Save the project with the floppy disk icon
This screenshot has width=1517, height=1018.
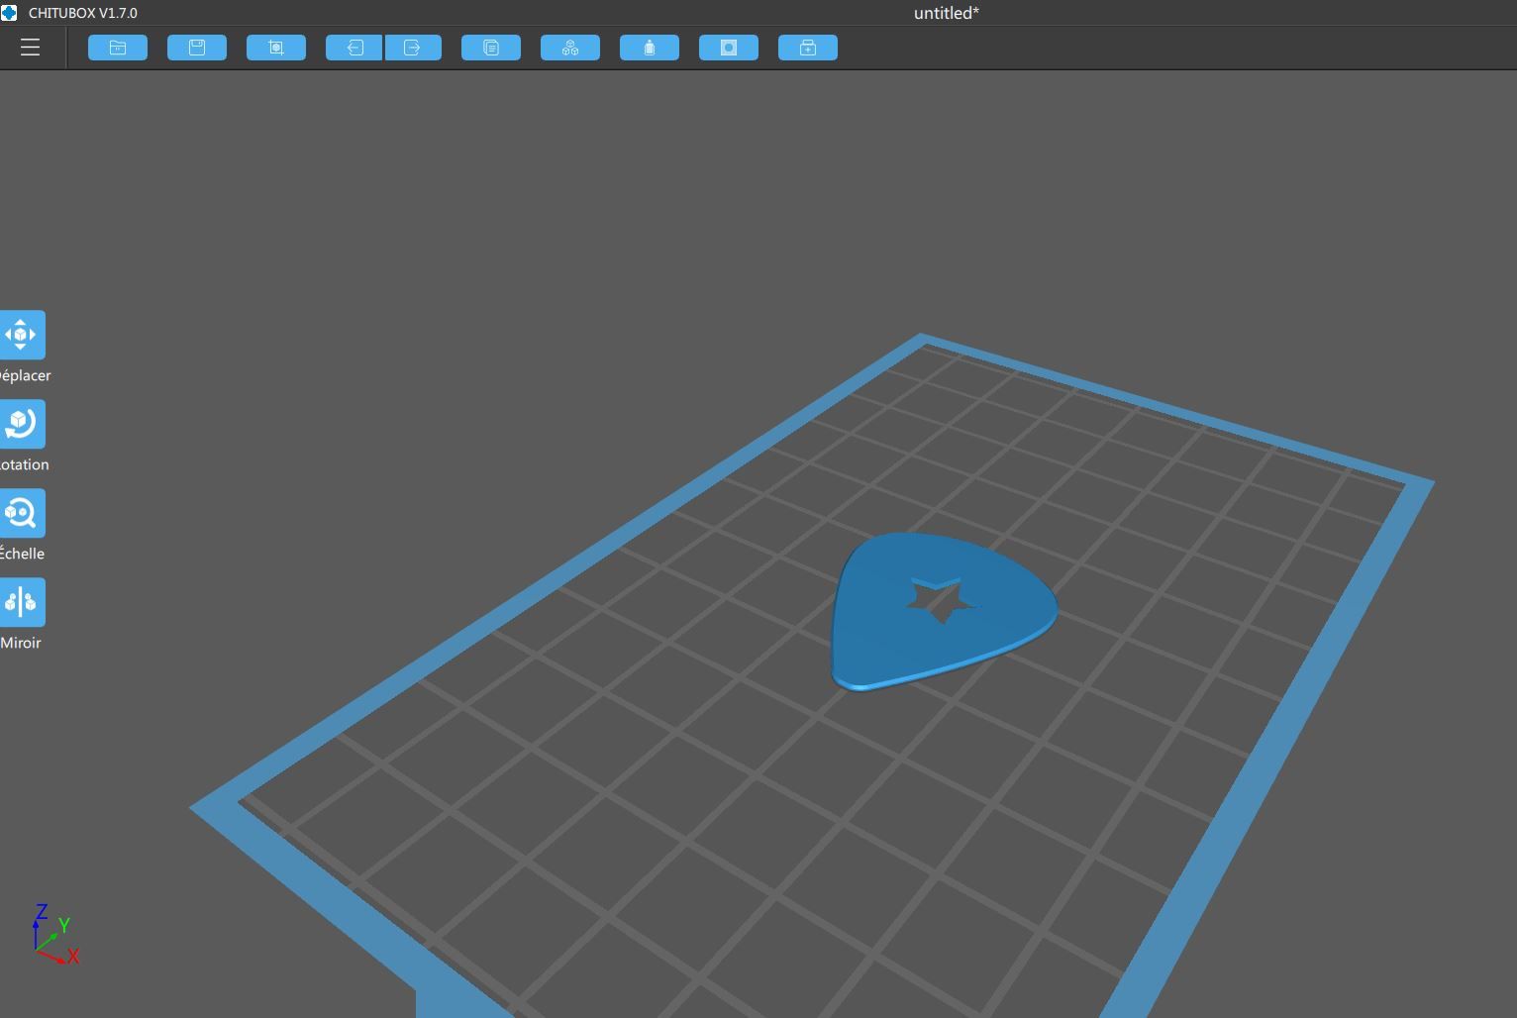[x=197, y=48]
